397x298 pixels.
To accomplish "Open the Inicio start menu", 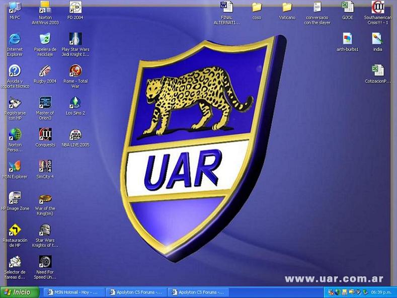I will coord(19,292).
